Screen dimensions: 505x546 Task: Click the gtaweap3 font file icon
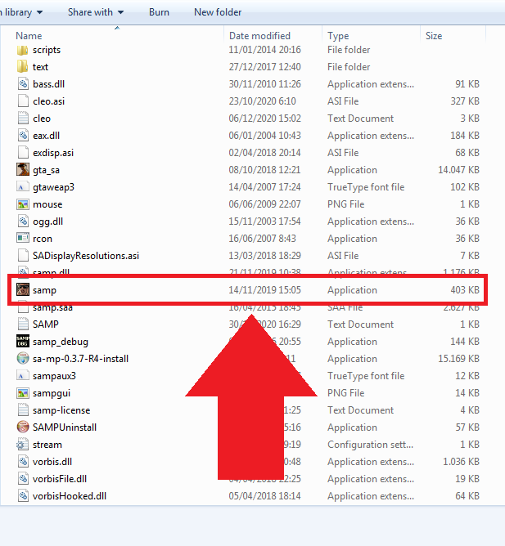point(23,187)
